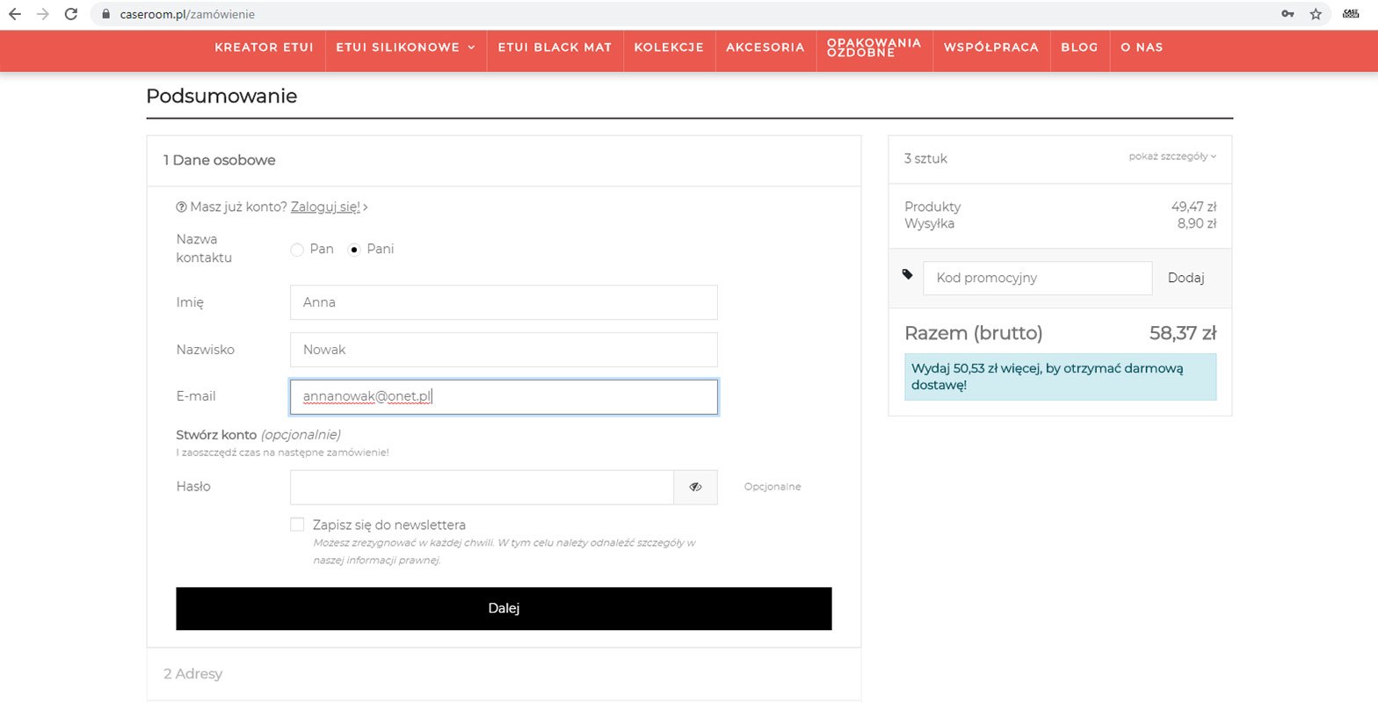
Task: Expand the 2 Adresy section
Action: pos(193,674)
